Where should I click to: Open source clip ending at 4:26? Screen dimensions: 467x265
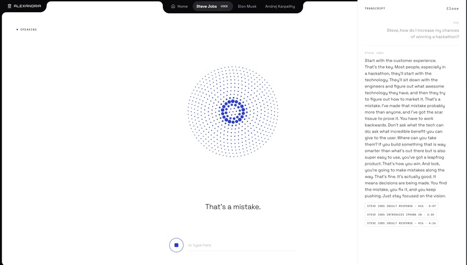[x=401, y=223]
